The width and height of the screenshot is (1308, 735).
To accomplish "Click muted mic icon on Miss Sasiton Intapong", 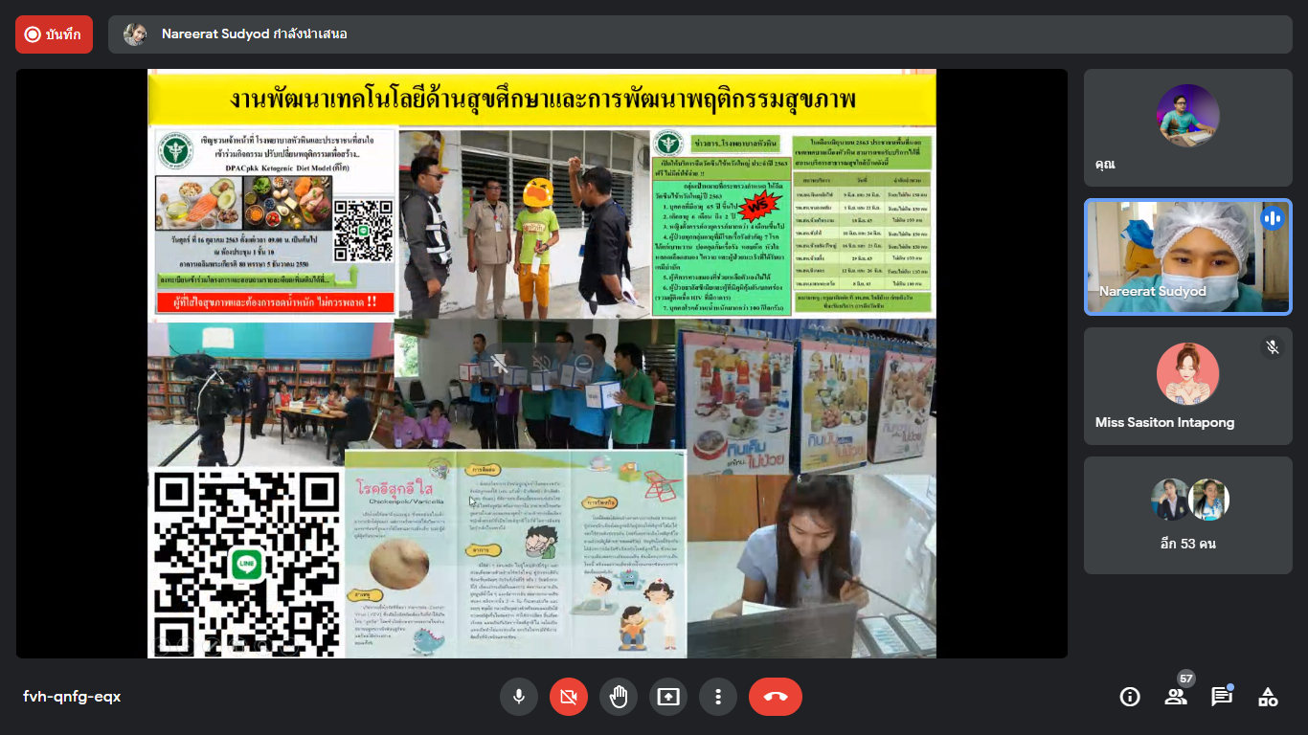I will point(1272,347).
